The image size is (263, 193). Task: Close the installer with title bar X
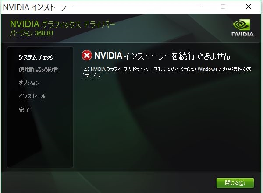[x=249, y=7]
